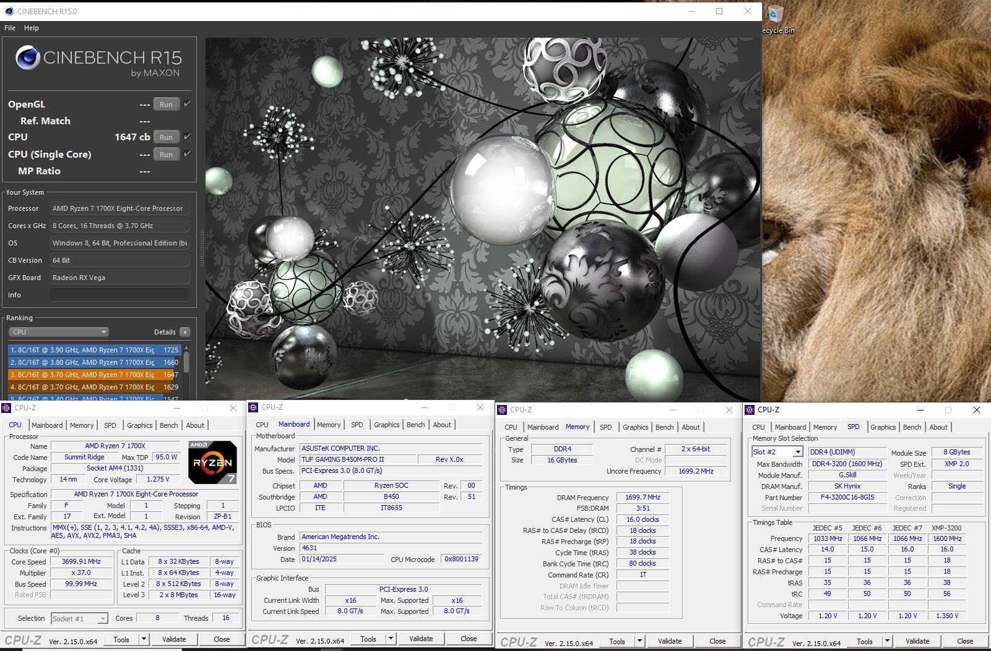Click the SPD Ext. XMP 2.0 field
991x651 pixels.
[x=957, y=464]
